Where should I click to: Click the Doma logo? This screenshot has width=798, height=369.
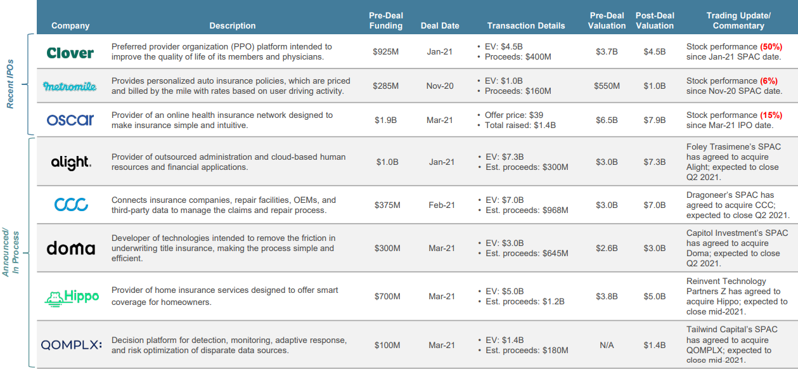[71, 248]
